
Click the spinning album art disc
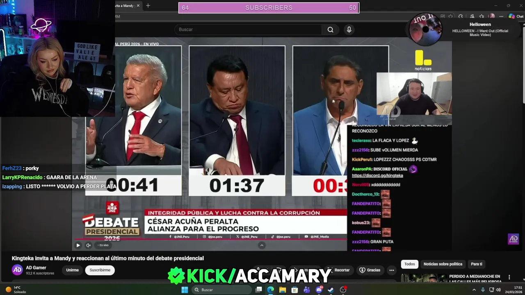point(425,29)
